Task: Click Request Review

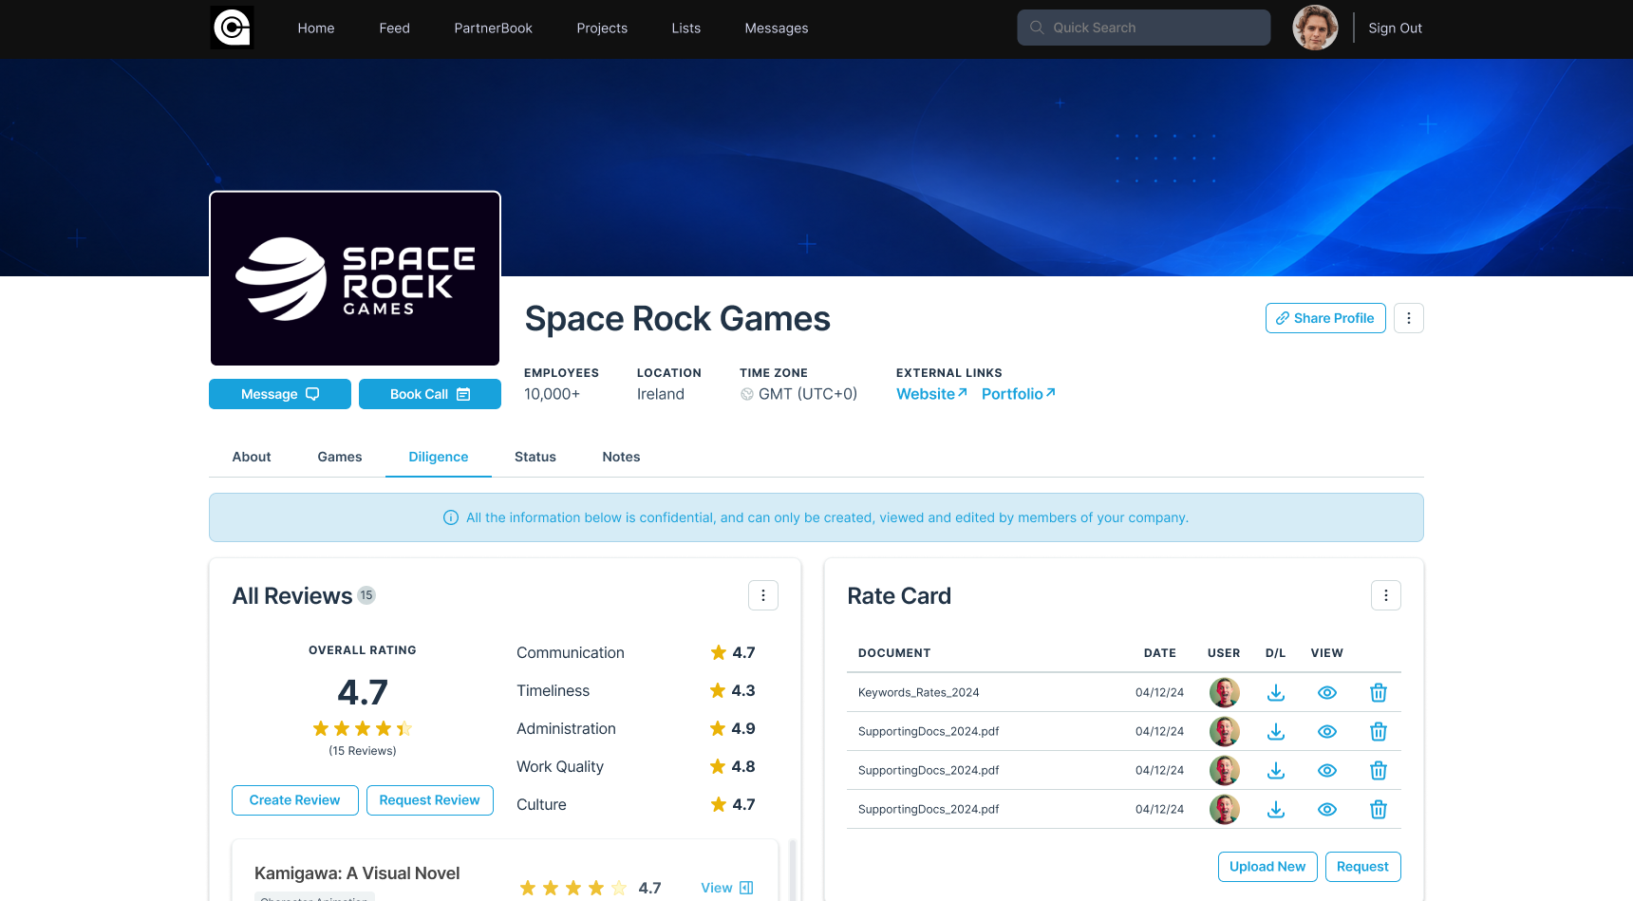Action: click(x=430, y=800)
